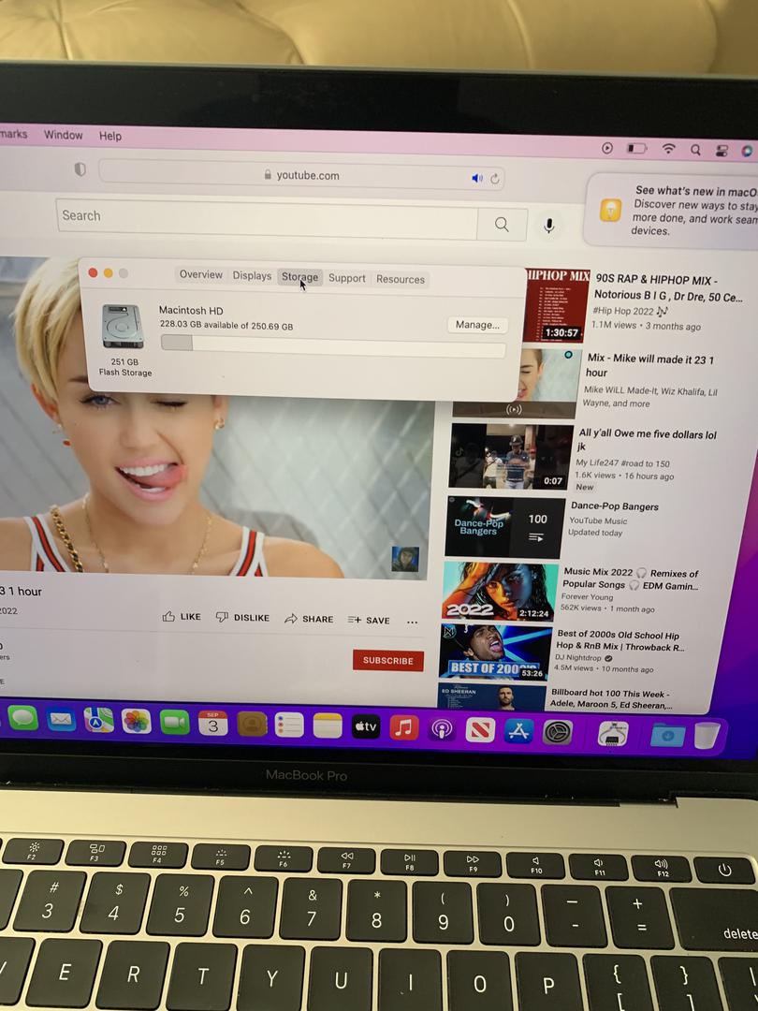The width and height of the screenshot is (758, 1011).
Task: Reload the youtube.com page
Action: click(x=495, y=179)
